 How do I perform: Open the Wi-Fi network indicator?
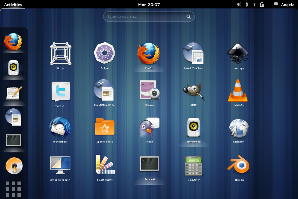pos(254,4)
